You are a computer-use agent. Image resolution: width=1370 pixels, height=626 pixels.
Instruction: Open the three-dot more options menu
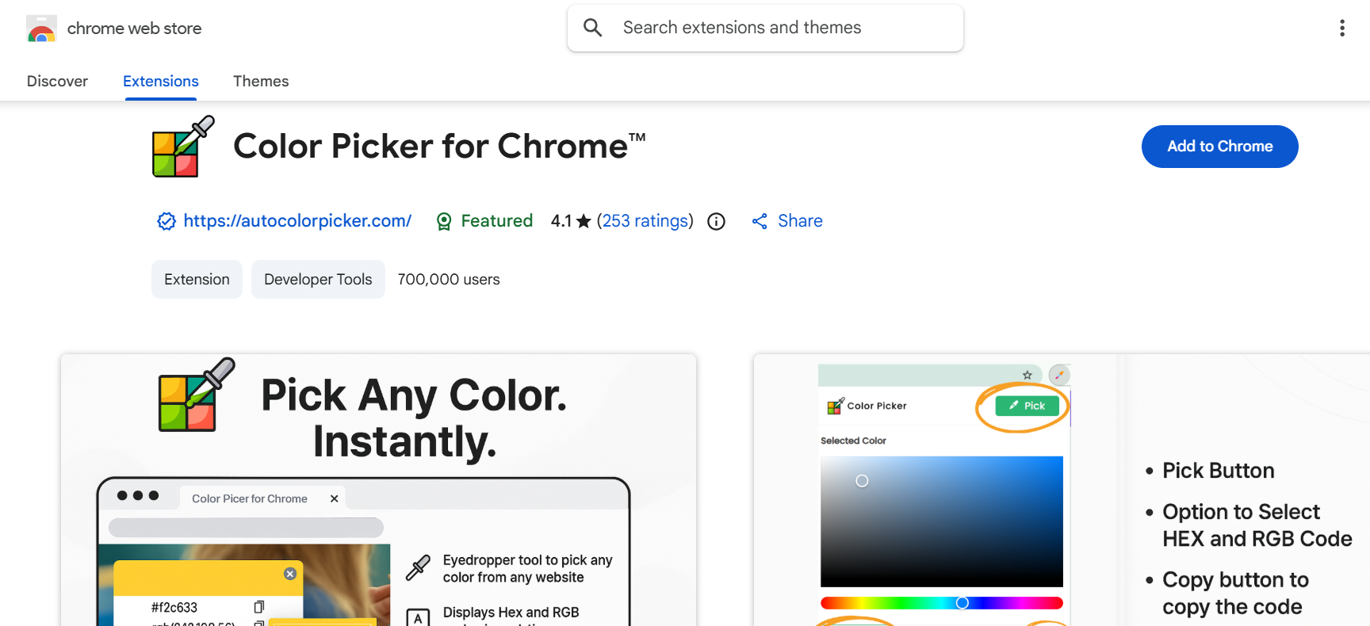(x=1341, y=29)
